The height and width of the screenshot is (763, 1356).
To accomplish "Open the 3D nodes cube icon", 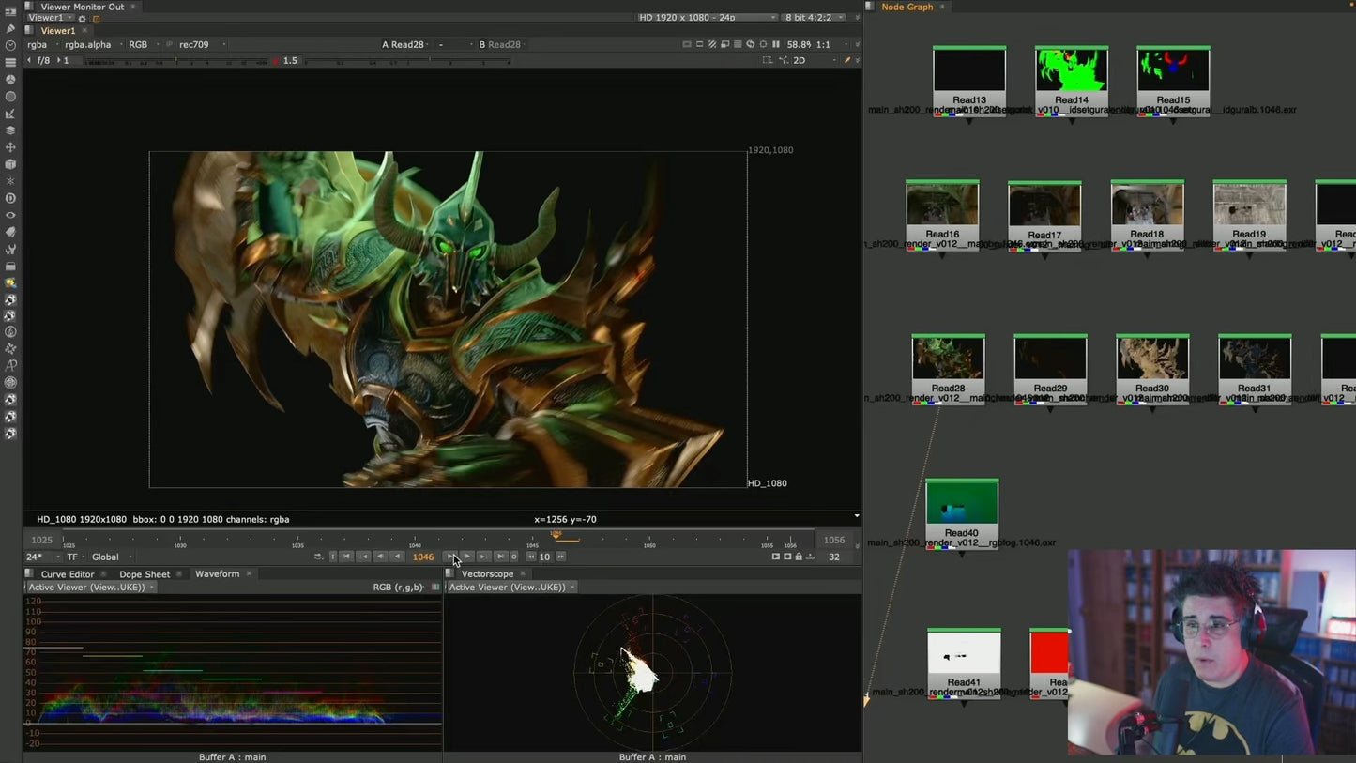I will tap(10, 164).
